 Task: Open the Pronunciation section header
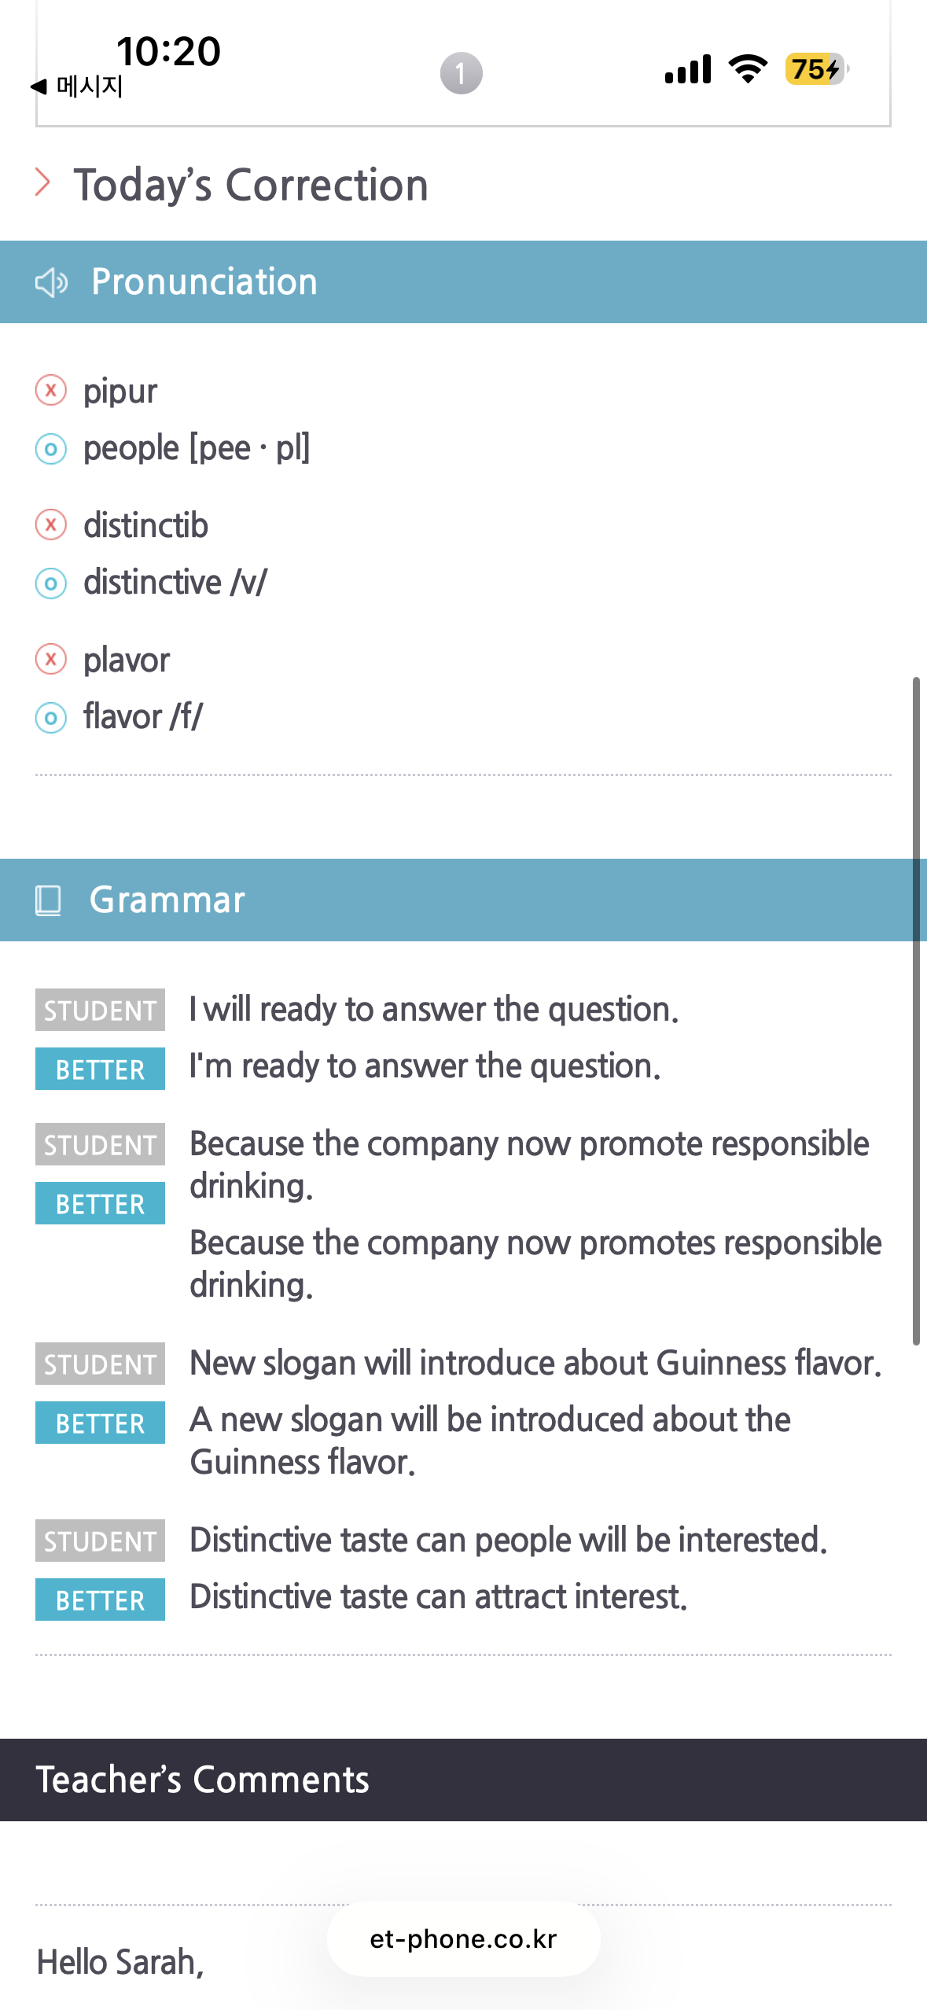(x=463, y=282)
